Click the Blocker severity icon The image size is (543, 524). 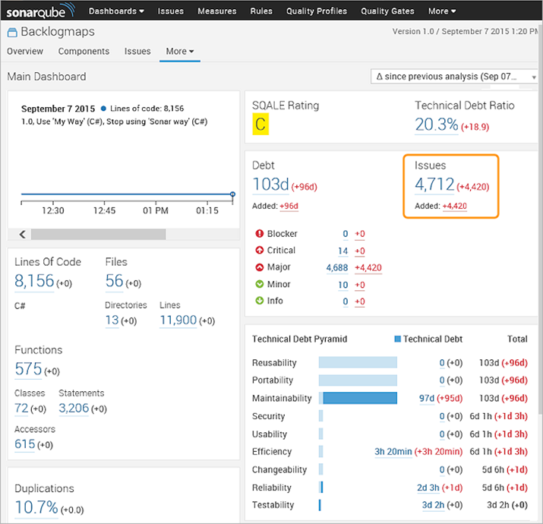[260, 234]
